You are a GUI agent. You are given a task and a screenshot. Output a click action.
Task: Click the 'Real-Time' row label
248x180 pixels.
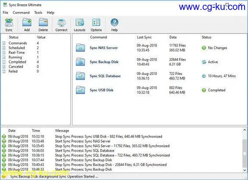point(16,52)
